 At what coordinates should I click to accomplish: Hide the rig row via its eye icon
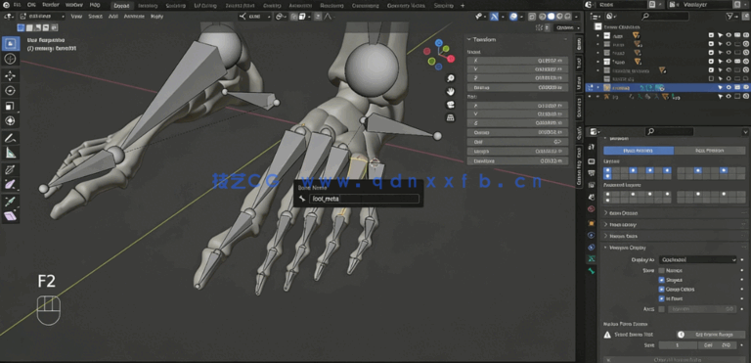point(729,97)
